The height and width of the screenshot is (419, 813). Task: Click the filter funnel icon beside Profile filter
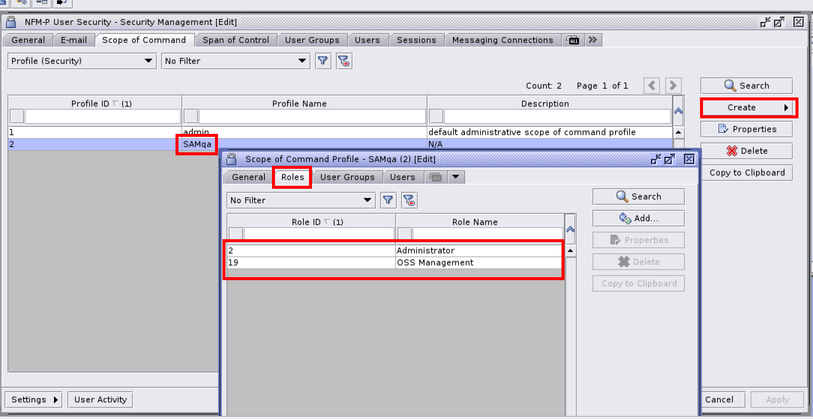point(323,61)
